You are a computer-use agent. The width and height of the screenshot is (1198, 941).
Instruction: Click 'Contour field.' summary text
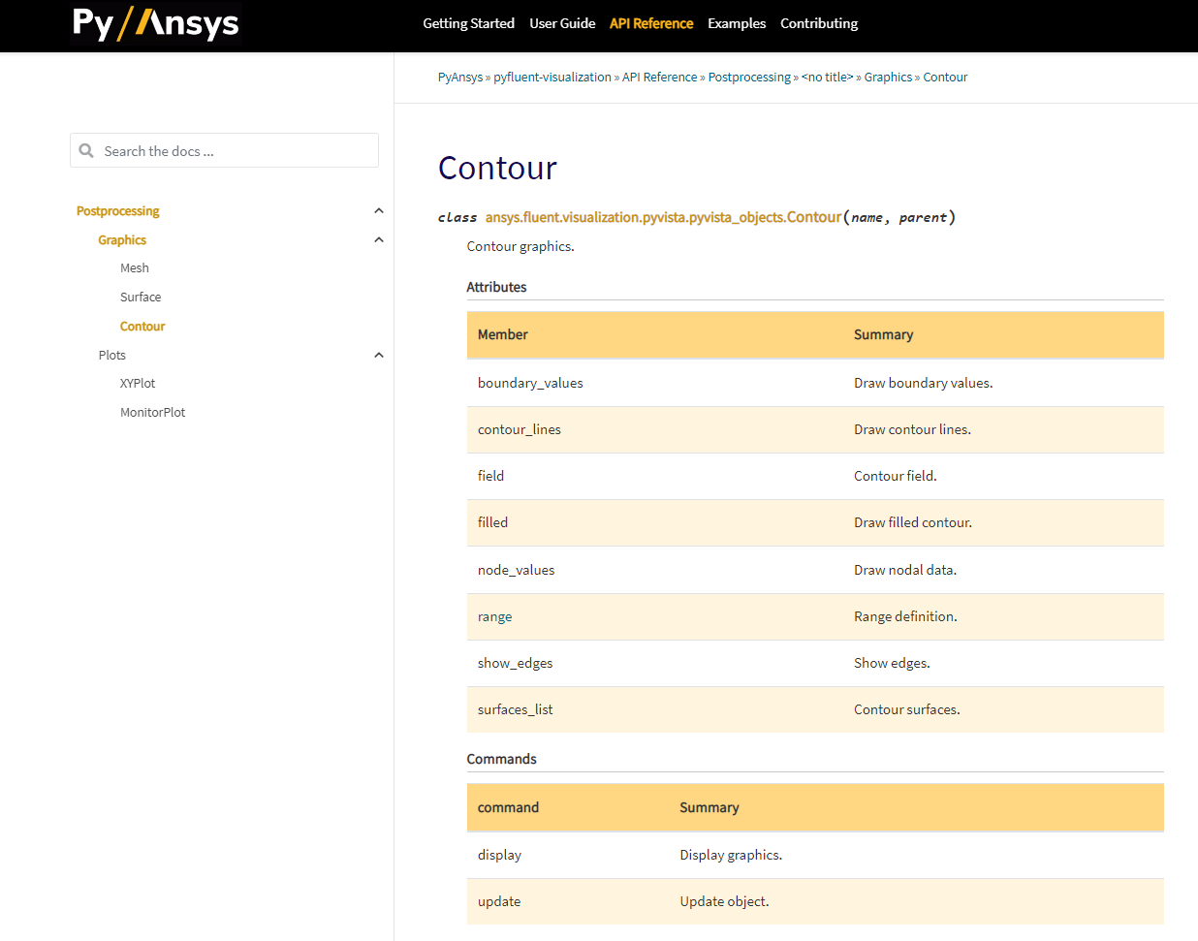(895, 477)
